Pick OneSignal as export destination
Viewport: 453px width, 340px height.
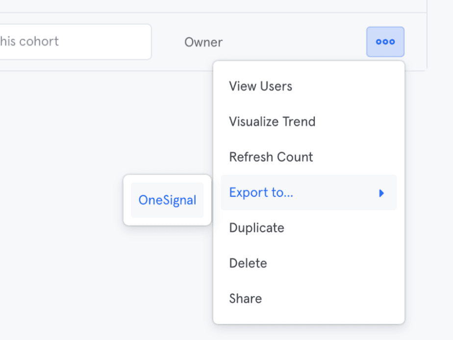[x=167, y=200]
